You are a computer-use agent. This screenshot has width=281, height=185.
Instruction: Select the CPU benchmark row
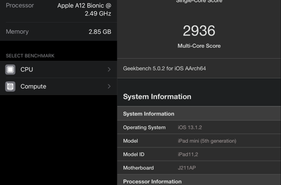(59, 69)
